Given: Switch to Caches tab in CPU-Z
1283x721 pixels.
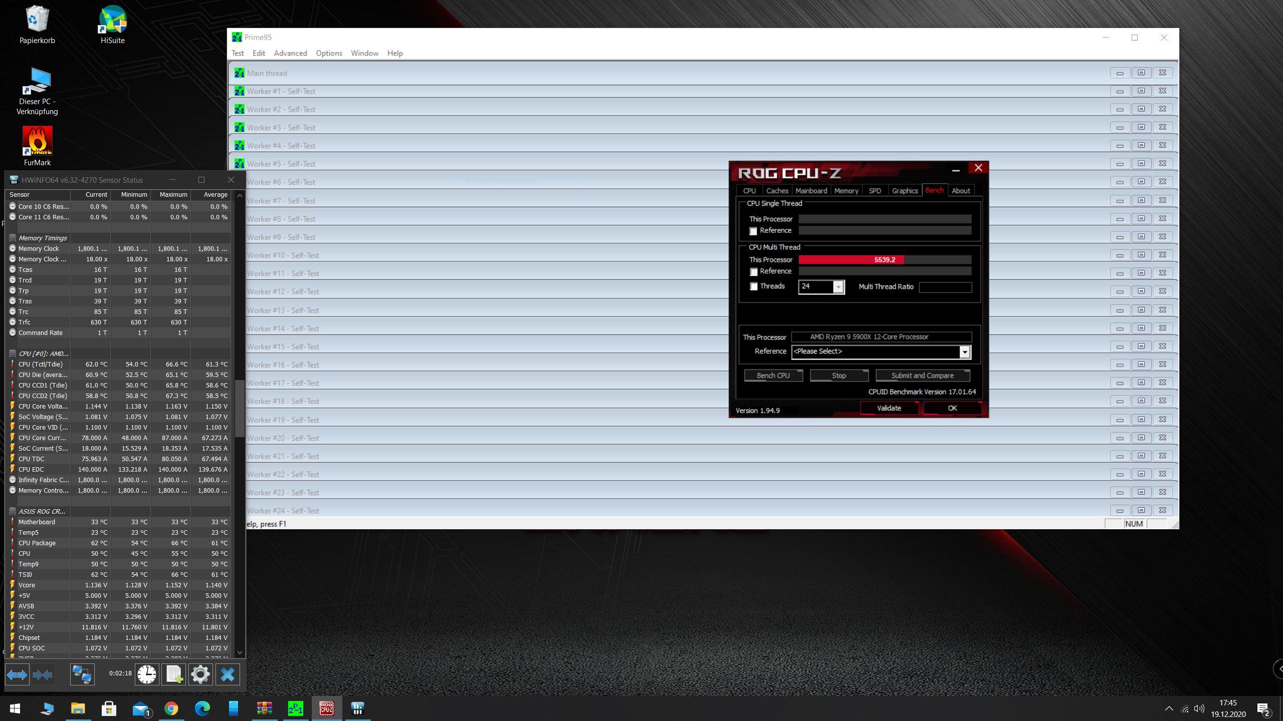Looking at the screenshot, I should pos(777,191).
